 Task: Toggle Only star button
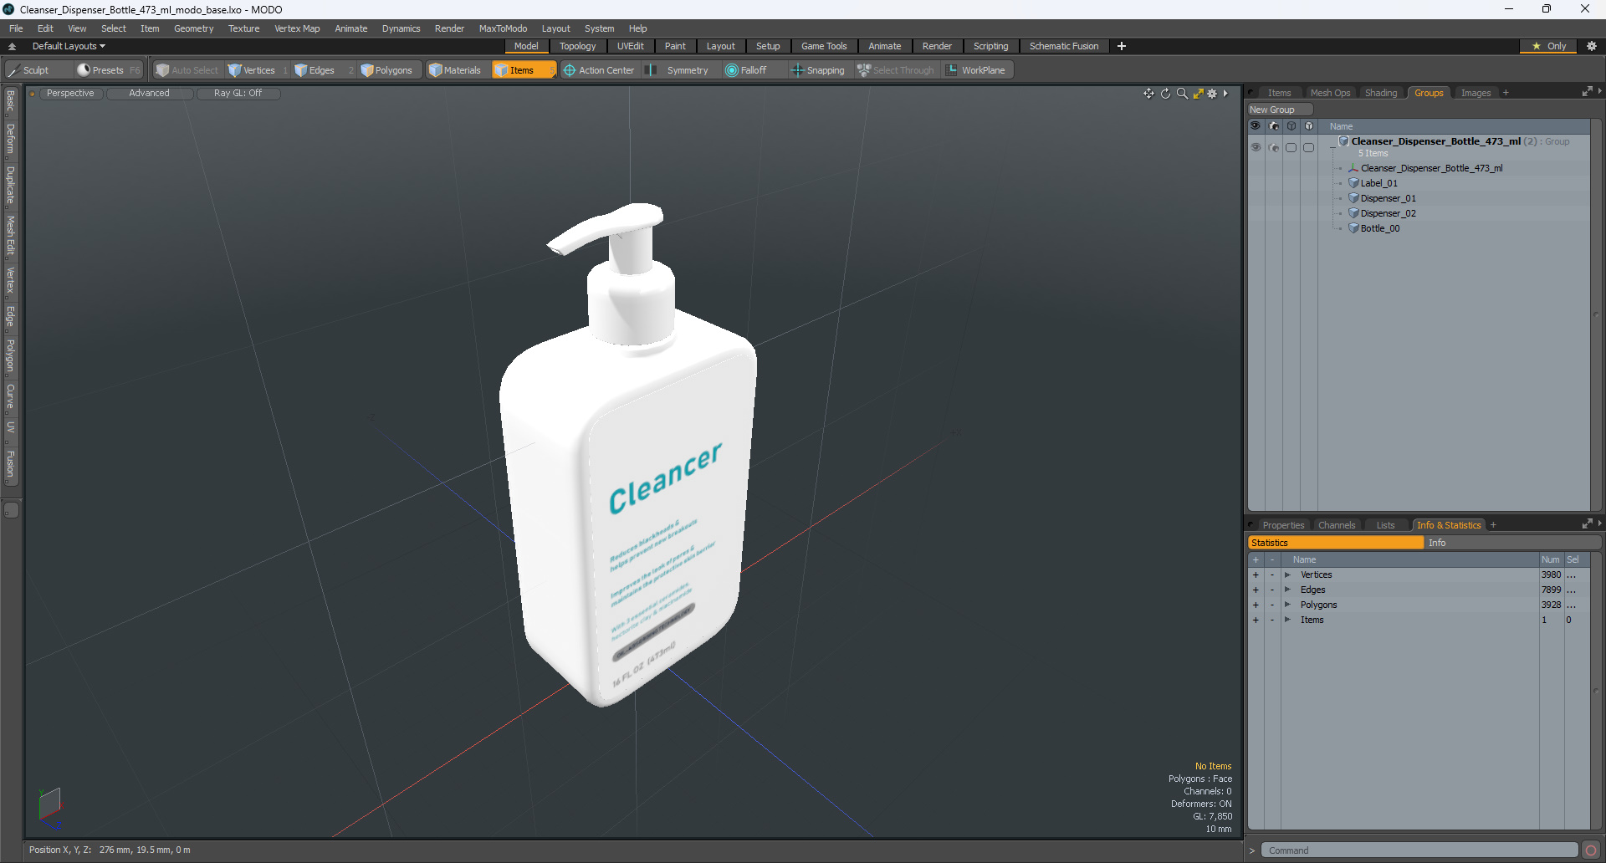1548,46
